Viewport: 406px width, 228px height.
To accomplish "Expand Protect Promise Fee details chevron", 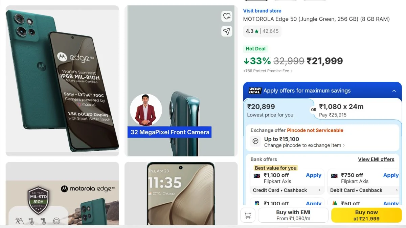I will (x=292, y=71).
